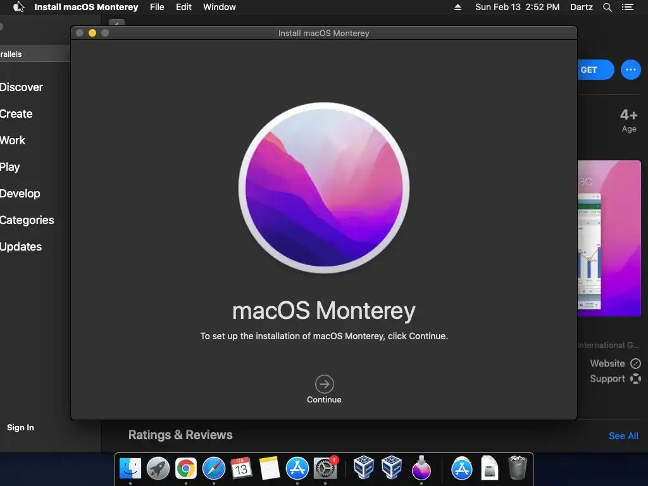This screenshot has height=486, width=648.
Task: Open the blue more options ellipsis button
Action: coord(631,70)
